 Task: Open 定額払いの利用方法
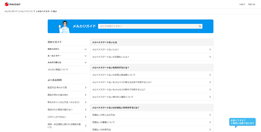click(x=152, y=129)
